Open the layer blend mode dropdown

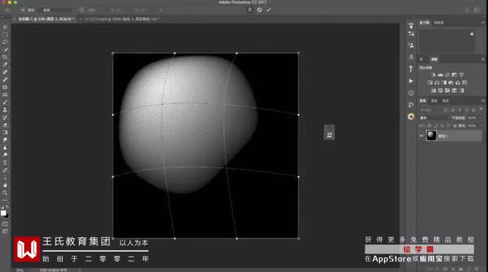click(x=435, y=118)
